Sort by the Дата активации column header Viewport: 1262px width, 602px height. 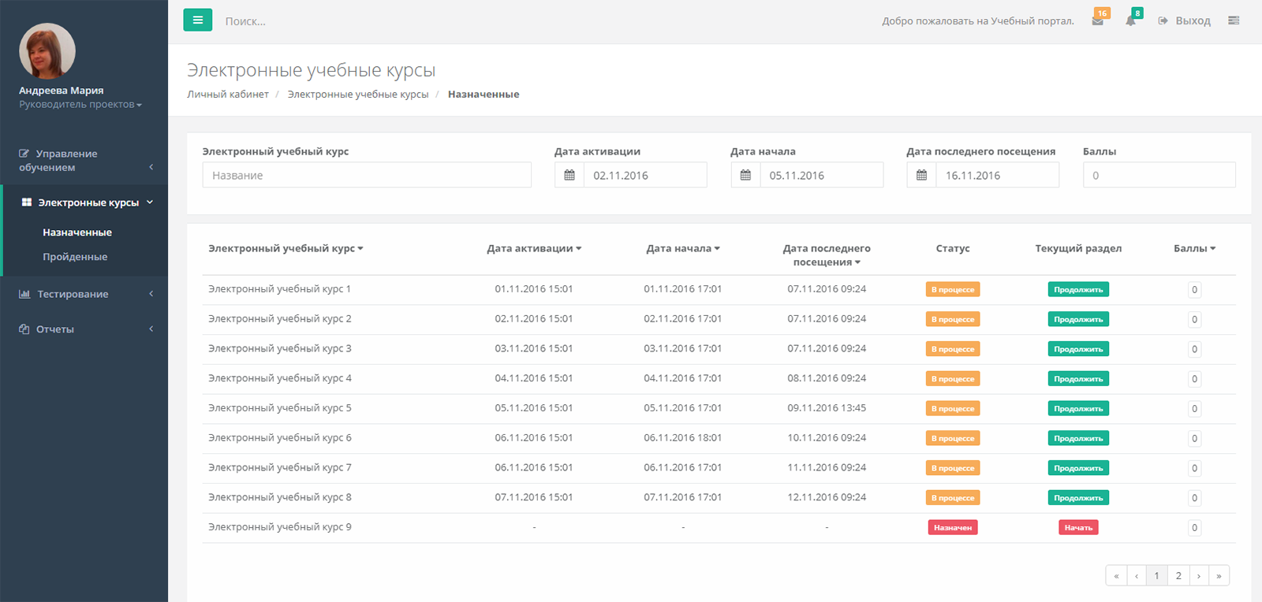pyautogui.click(x=534, y=248)
